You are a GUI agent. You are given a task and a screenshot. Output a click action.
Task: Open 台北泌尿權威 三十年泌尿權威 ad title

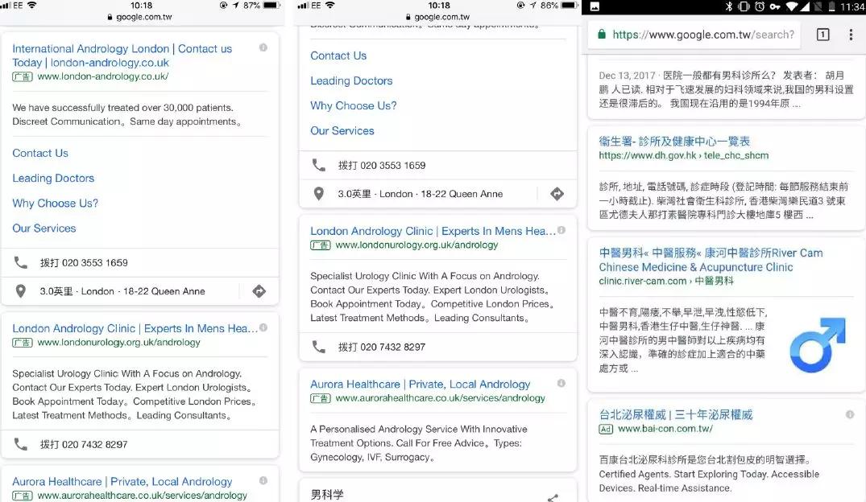pyautogui.click(x=676, y=415)
